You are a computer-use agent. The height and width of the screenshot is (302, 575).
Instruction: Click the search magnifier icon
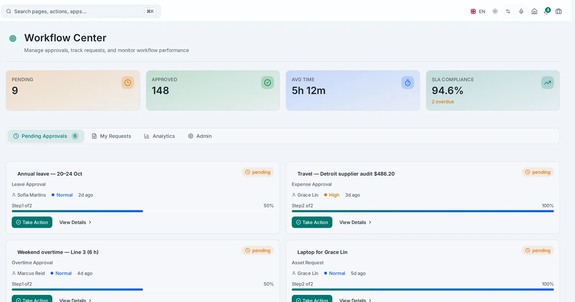9,12
